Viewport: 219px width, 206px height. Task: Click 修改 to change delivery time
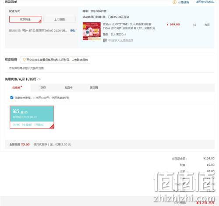(x=73, y=31)
